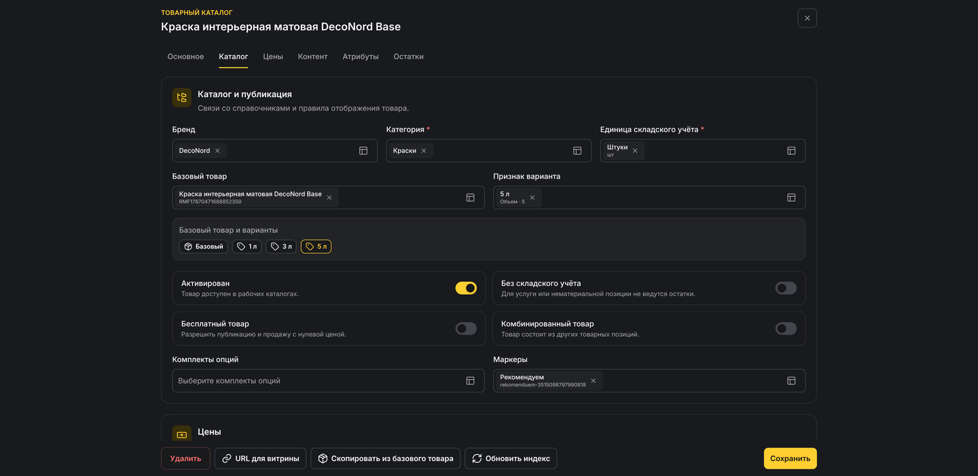Open the Атрибуты tab
Screen dimensions: 978x476
coord(361,56)
